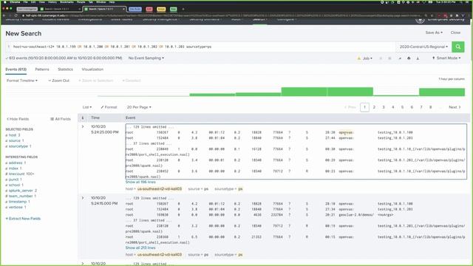The width and height of the screenshot is (473, 266).
Task: Pause the search job
Action: [381, 58]
